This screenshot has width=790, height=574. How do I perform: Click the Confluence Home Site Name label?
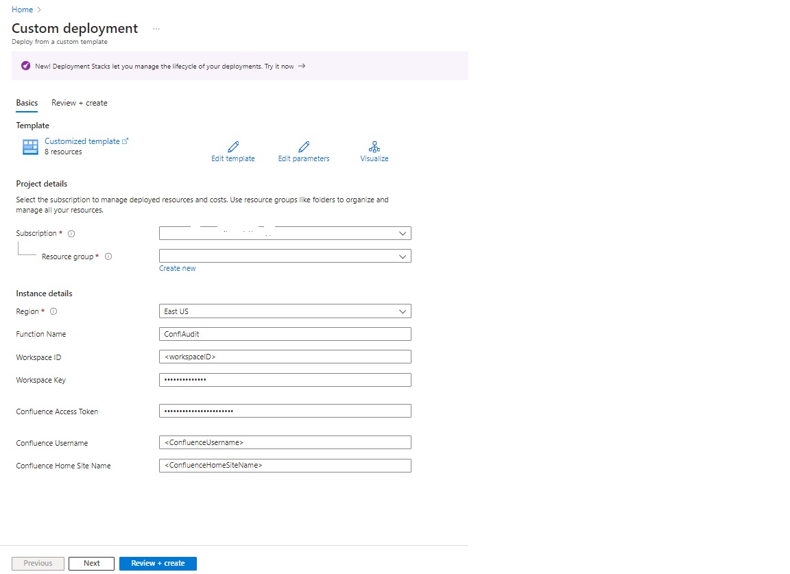(x=64, y=466)
